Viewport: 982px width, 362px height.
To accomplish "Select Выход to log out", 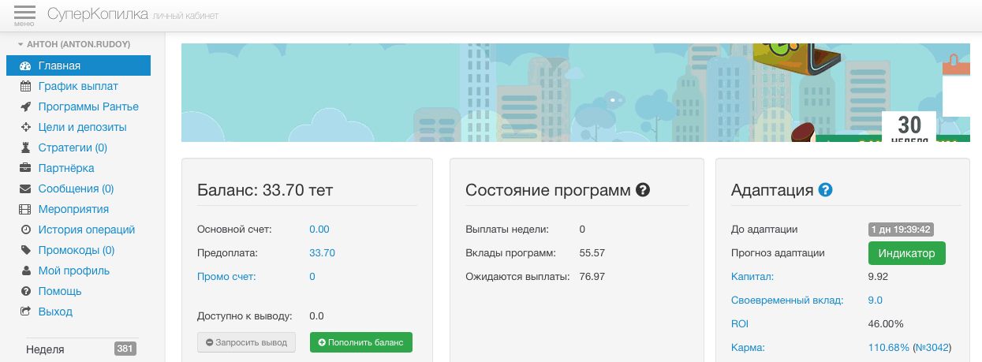I will click(55, 312).
